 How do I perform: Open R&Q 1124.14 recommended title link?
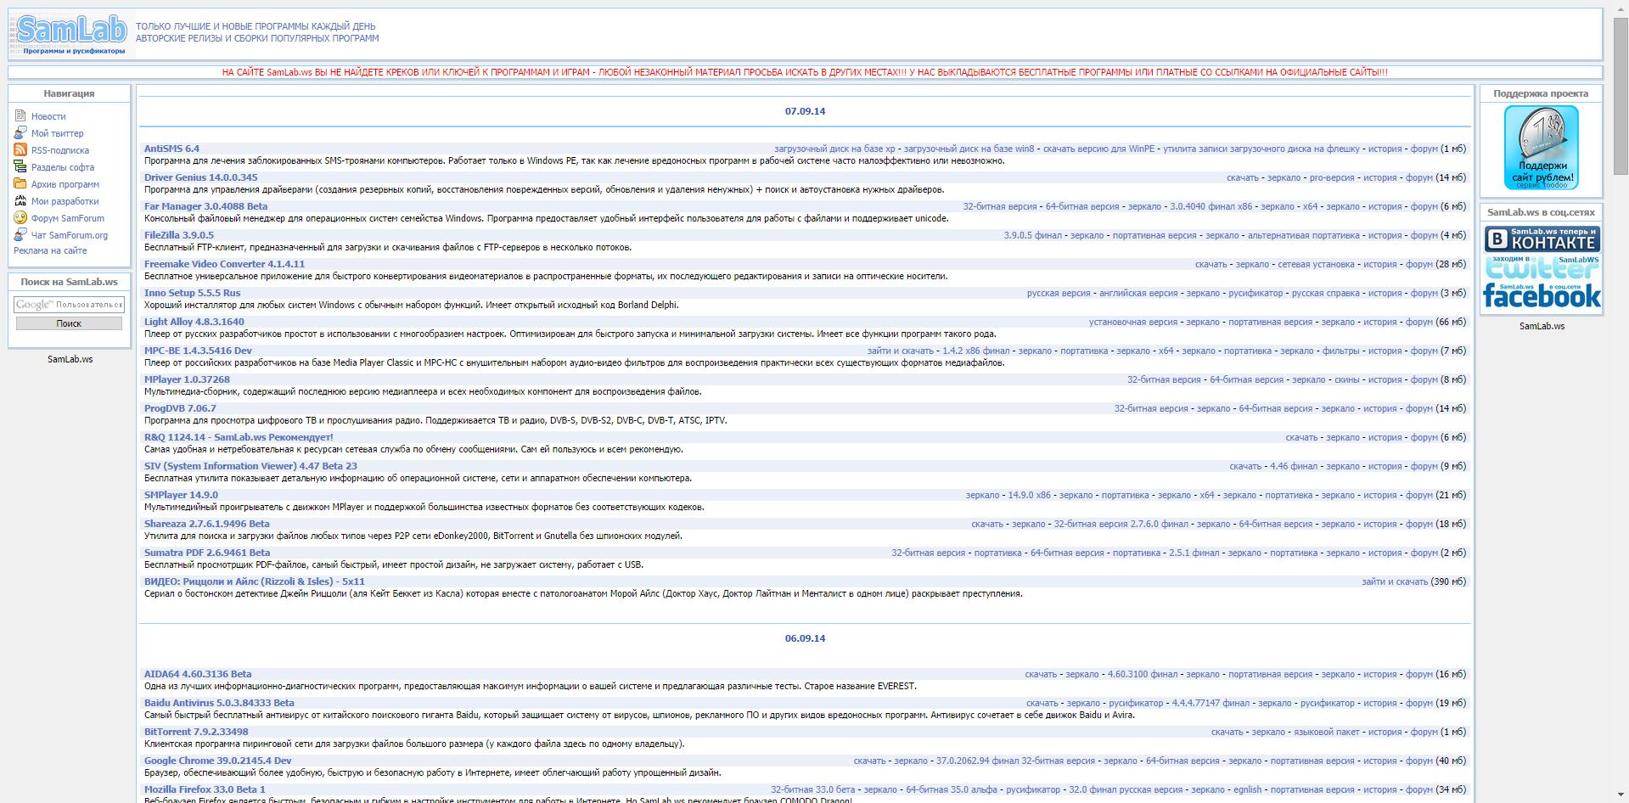tap(239, 437)
